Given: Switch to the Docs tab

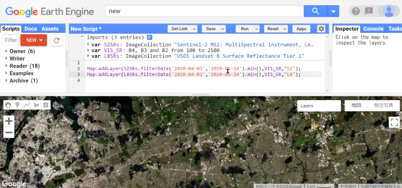Looking at the screenshot, I should click(x=30, y=29).
